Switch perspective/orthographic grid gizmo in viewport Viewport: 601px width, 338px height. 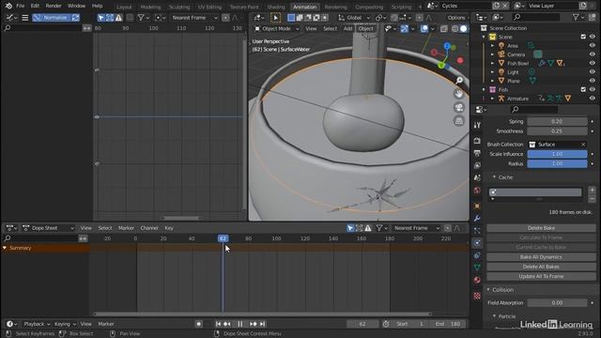(x=459, y=121)
